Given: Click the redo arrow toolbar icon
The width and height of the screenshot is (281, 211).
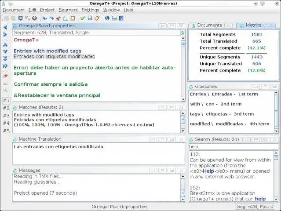Looking at the screenshot, I should tap(51, 18).
